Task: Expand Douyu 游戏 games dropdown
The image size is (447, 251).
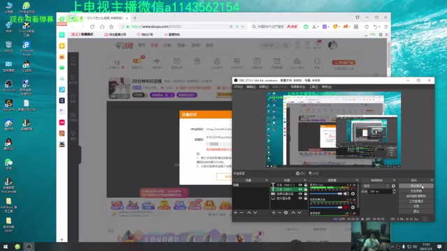Action: click(196, 45)
